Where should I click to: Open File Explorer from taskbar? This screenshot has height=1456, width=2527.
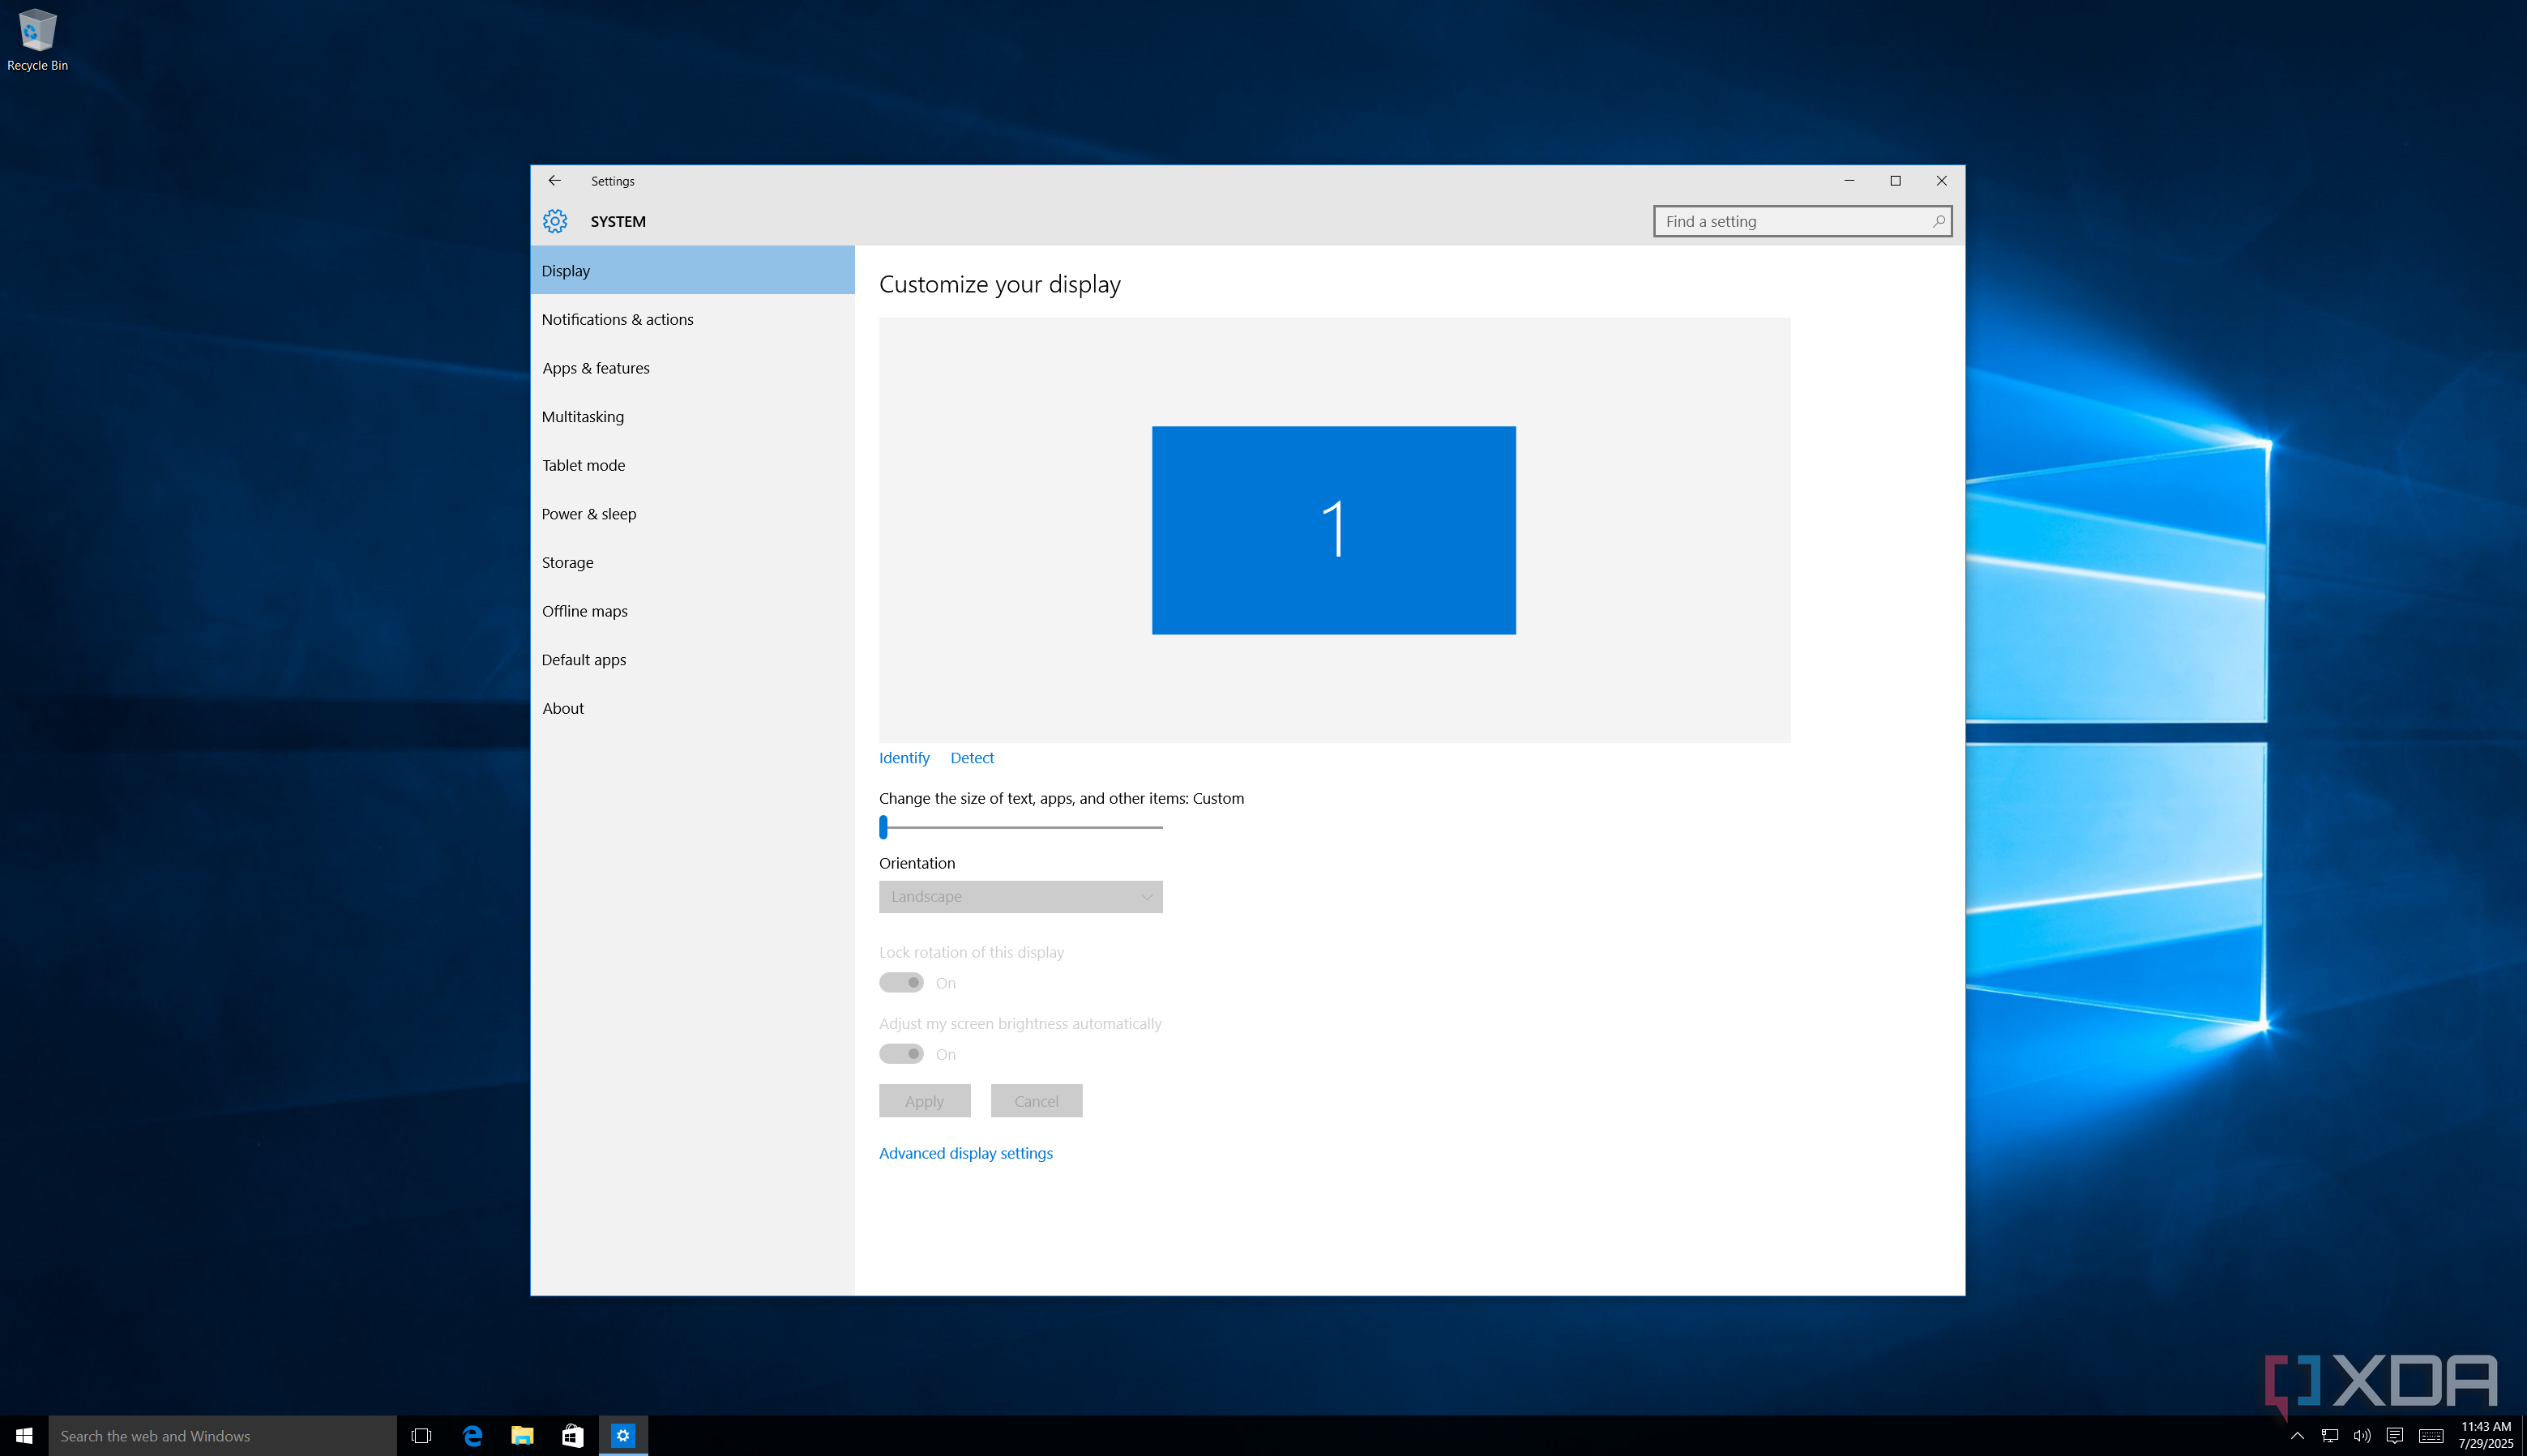[522, 1436]
